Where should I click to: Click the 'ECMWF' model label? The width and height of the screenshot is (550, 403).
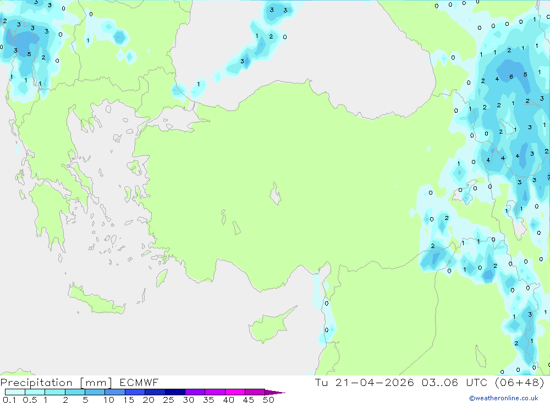coord(139,382)
